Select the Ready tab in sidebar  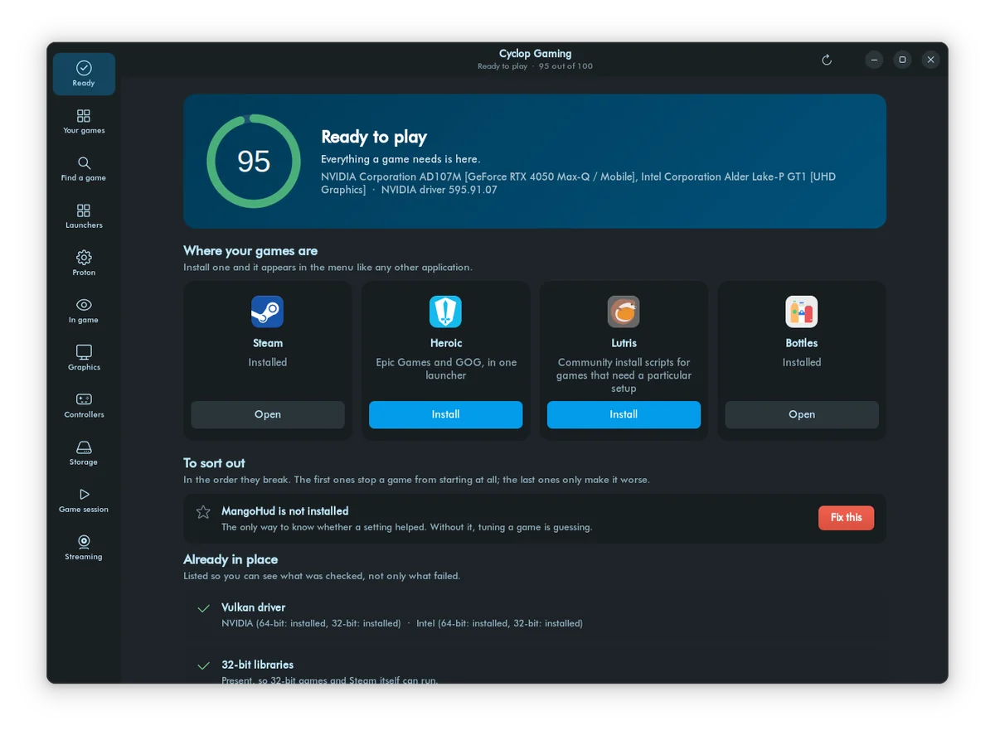[x=84, y=74]
